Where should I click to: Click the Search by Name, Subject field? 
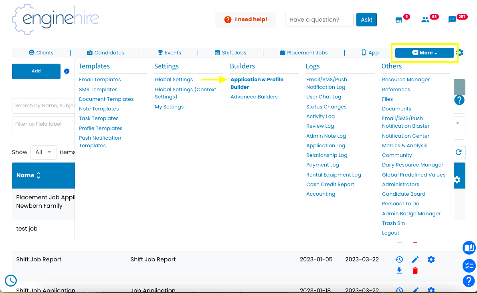click(44, 106)
